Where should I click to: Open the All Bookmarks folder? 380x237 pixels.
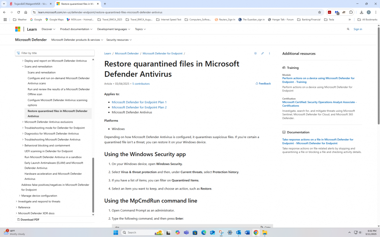click(367, 20)
